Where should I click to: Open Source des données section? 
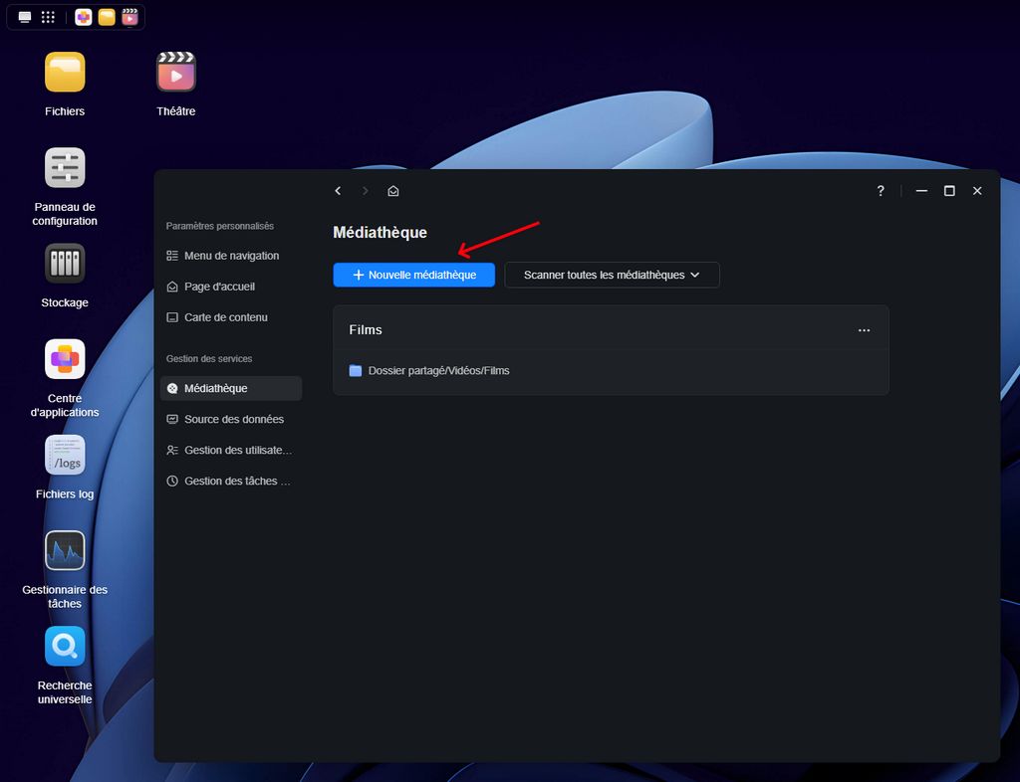click(233, 419)
